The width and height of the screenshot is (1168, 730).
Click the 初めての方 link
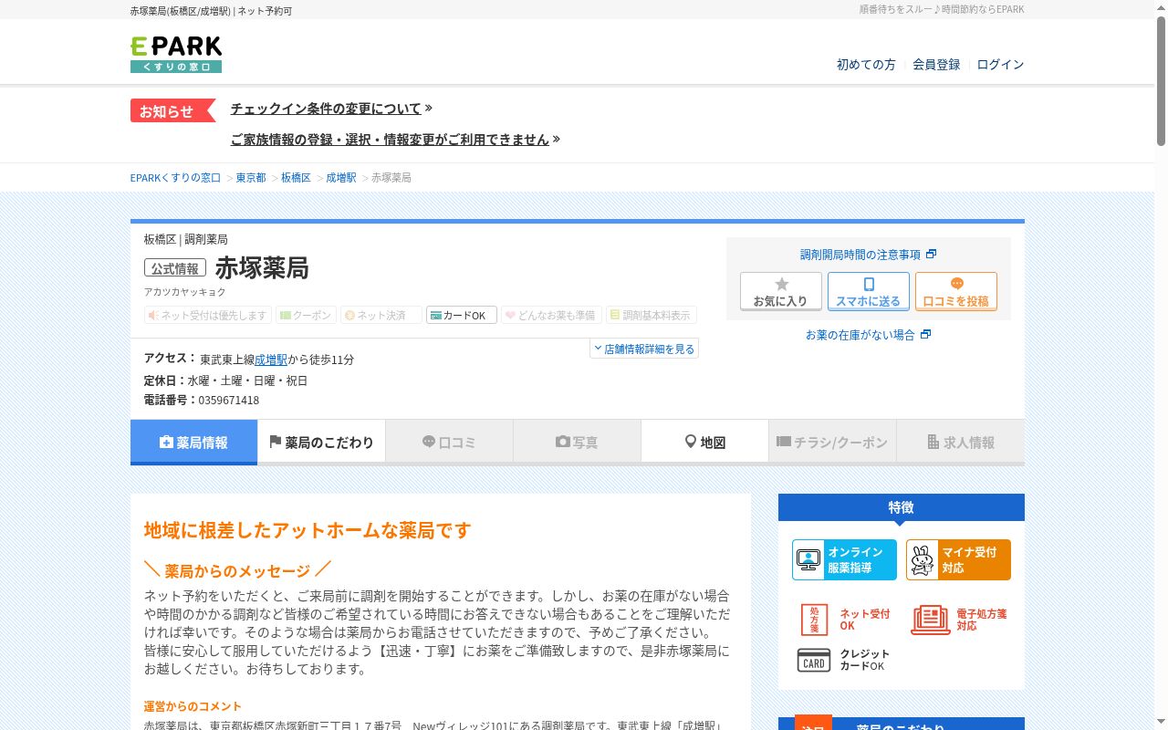click(866, 65)
